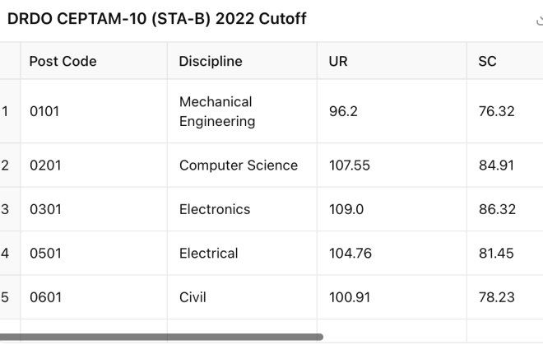
Task: Select row number 3
Action: pyautogui.click(x=5, y=209)
